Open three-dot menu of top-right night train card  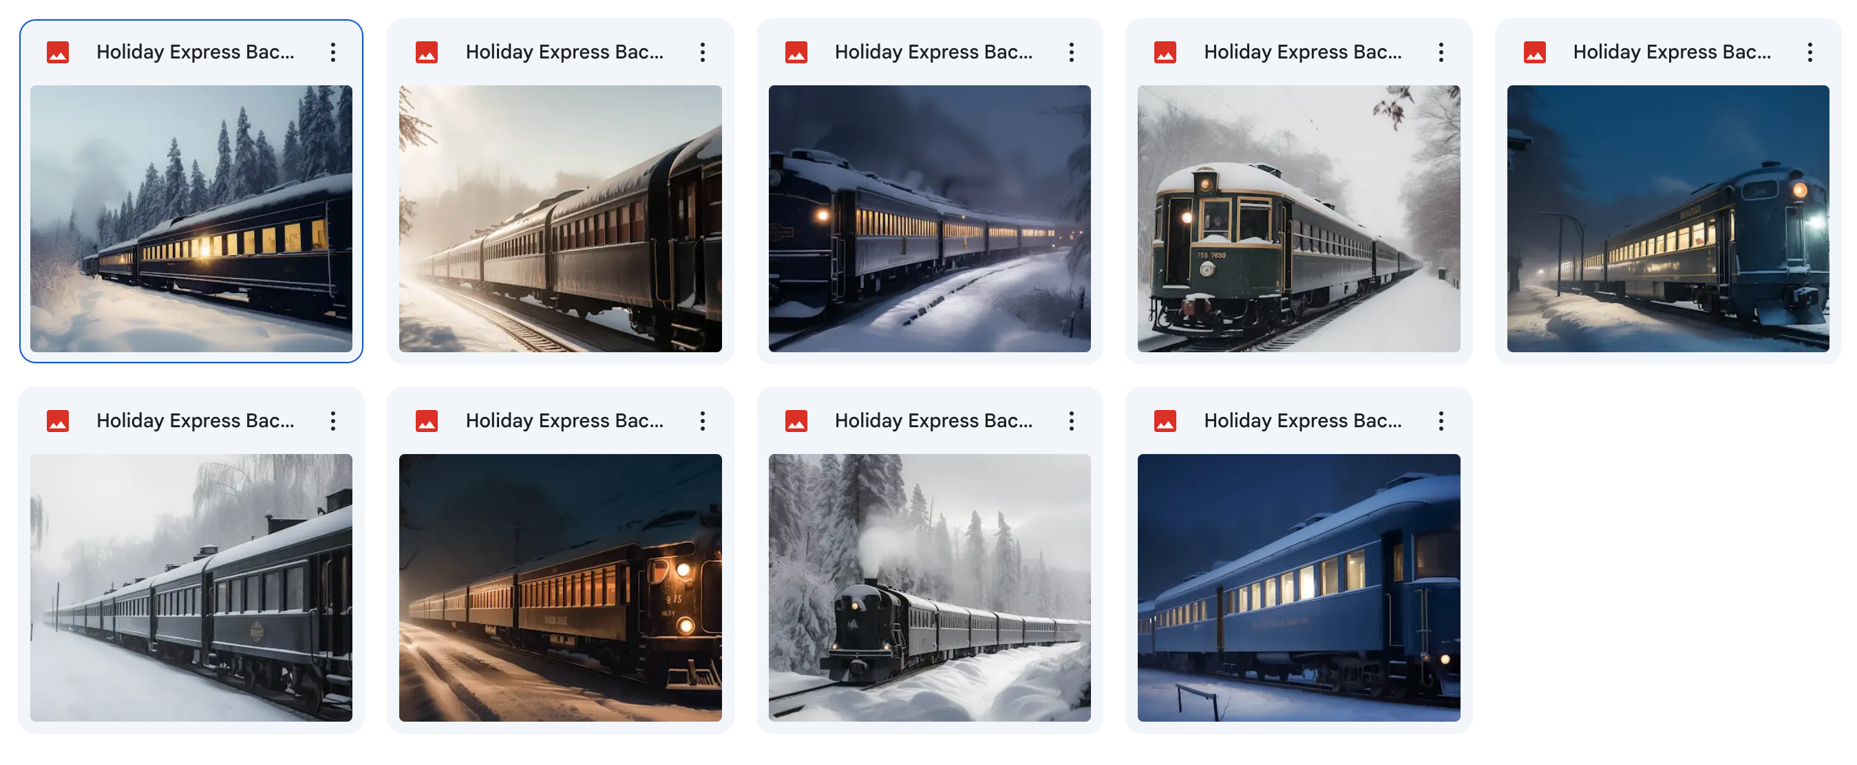point(1810,52)
